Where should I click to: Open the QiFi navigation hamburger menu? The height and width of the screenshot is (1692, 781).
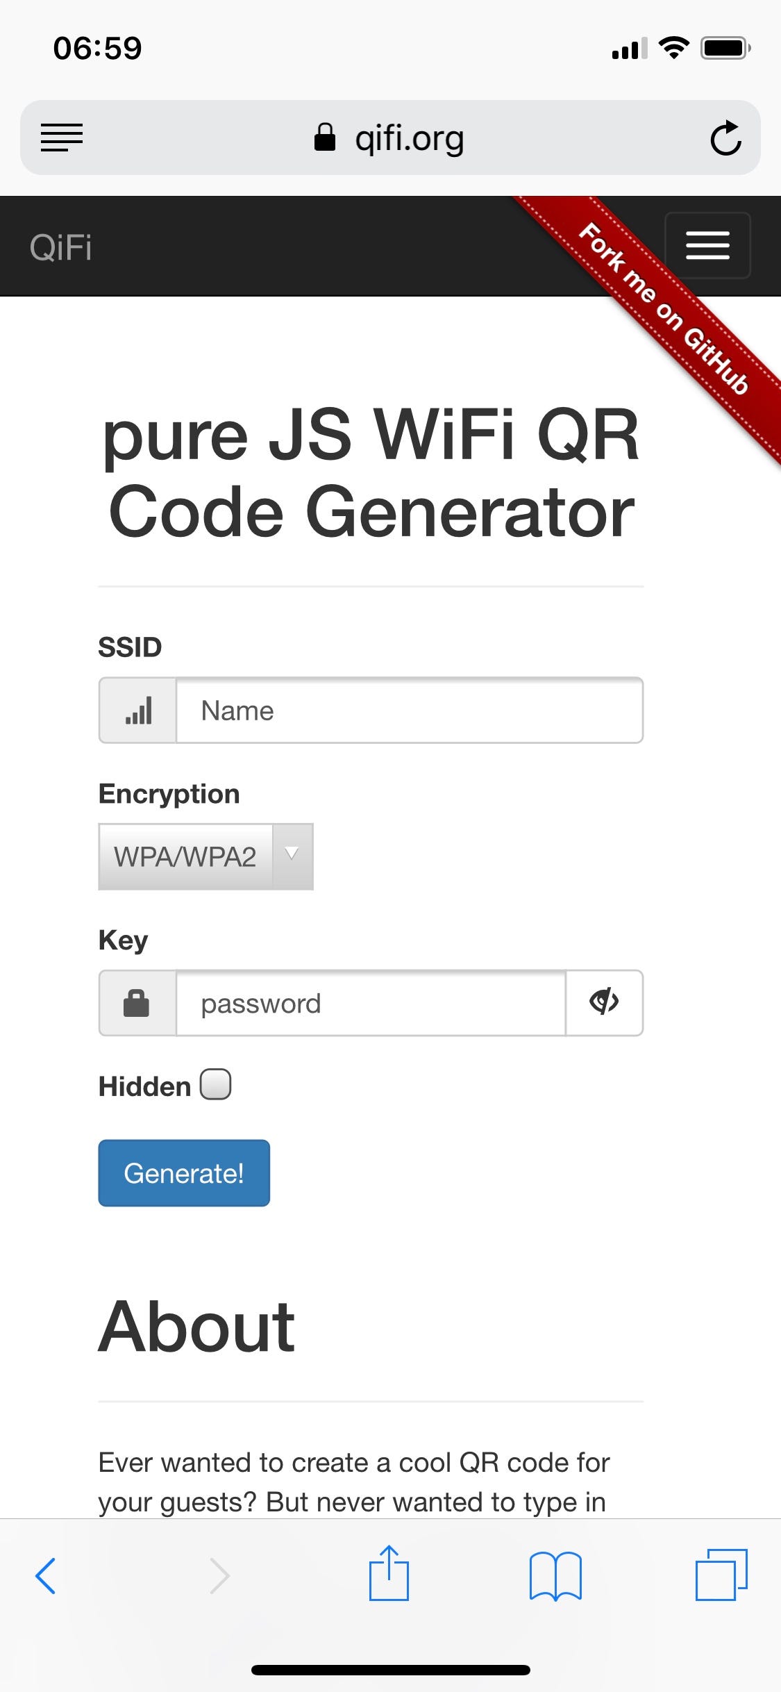pyautogui.click(x=707, y=245)
